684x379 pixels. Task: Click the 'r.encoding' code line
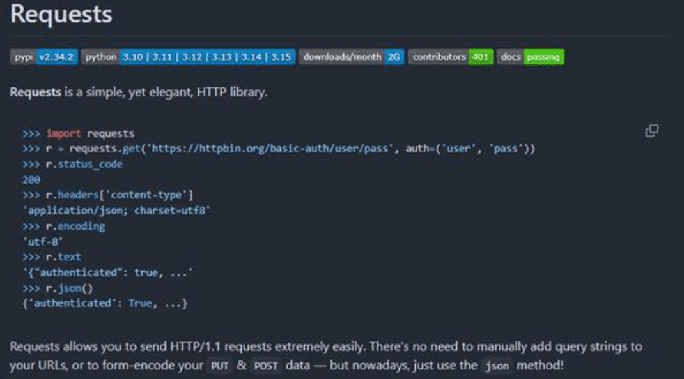pos(64,227)
